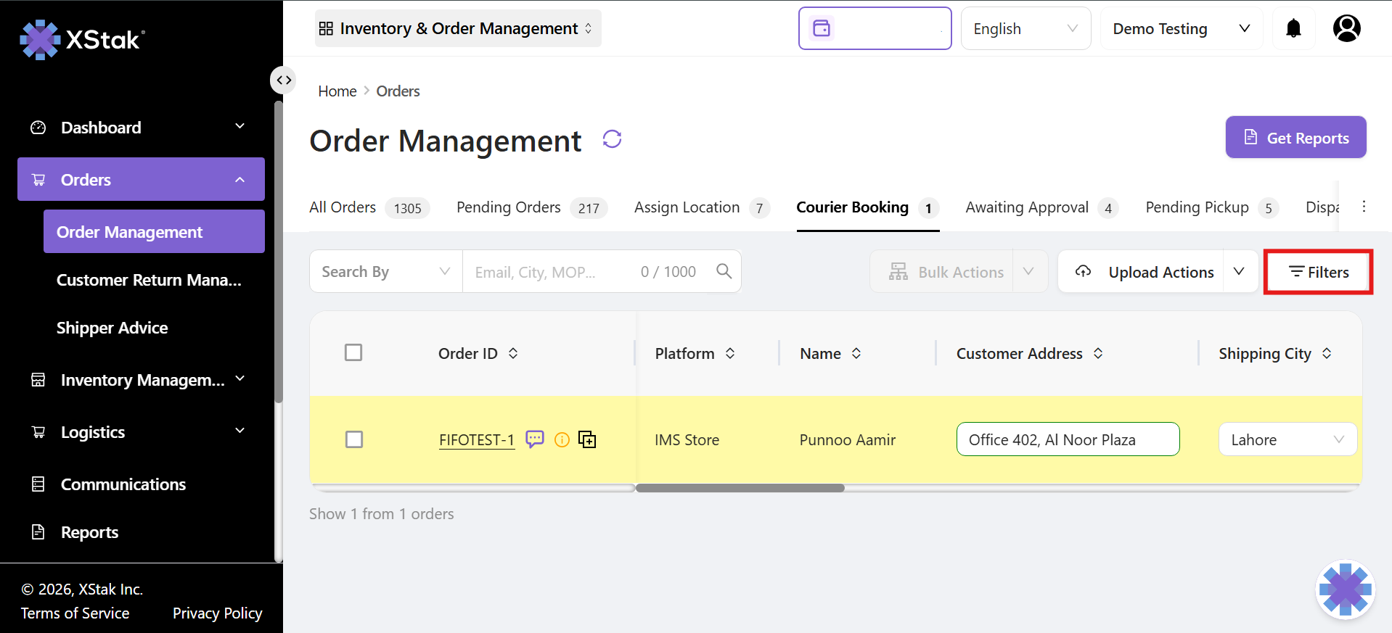Viewport: 1392px width, 633px height.
Task: Click the horizontal table scrollbar
Action: pyautogui.click(x=740, y=488)
